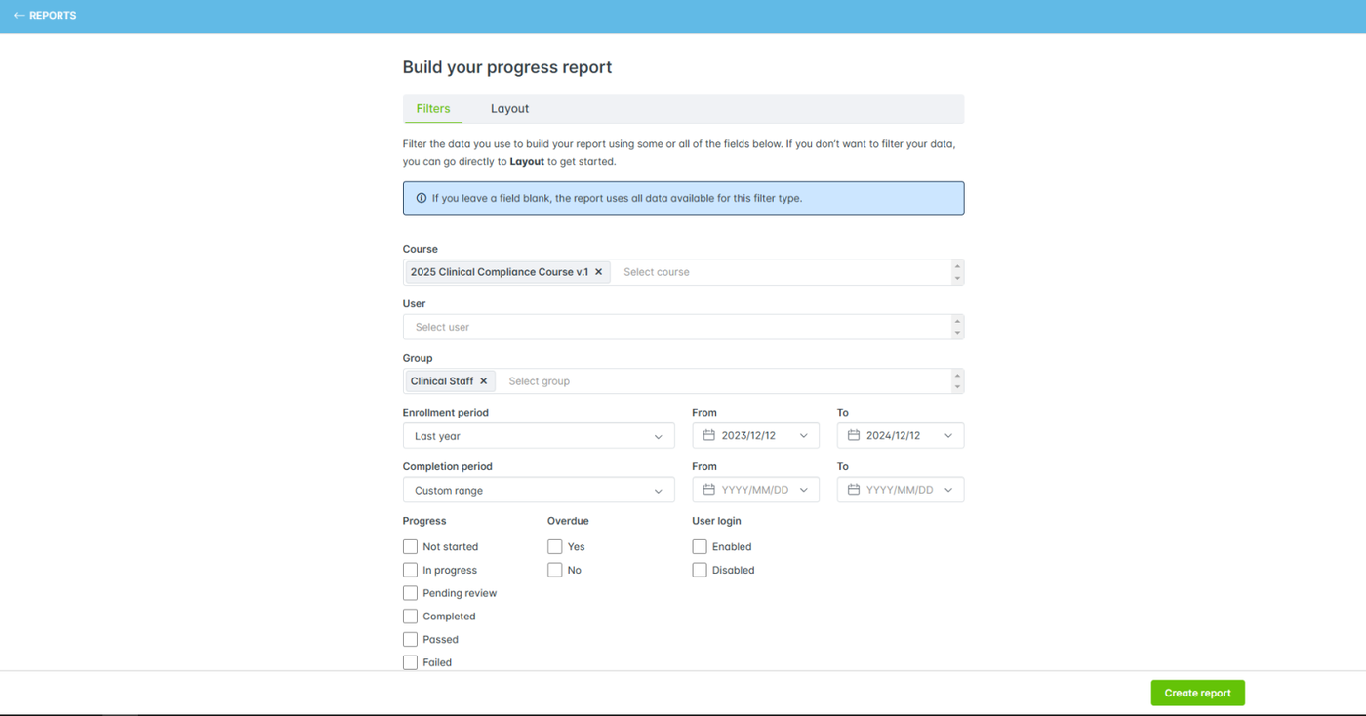The width and height of the screenshot is (1366, 716).
Task: Switch to the Layout tab
Action: [509, 109]
